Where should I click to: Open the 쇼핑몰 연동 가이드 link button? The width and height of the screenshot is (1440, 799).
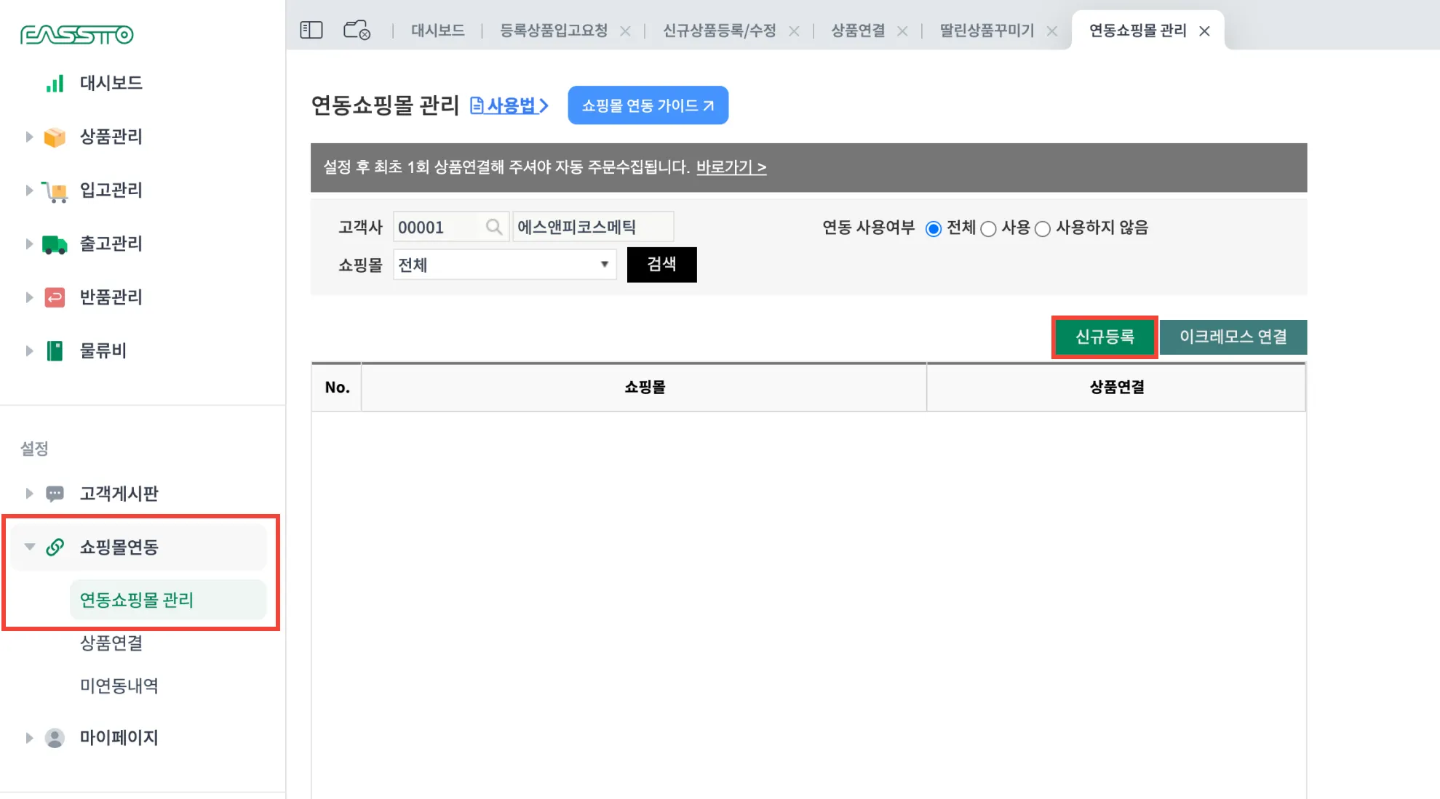tap(648, 105)
